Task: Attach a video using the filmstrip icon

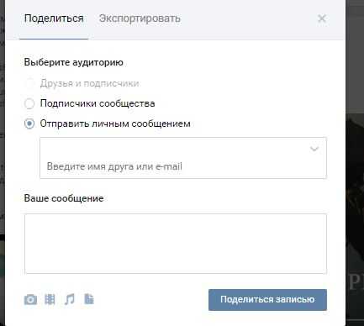Action: 50,299
